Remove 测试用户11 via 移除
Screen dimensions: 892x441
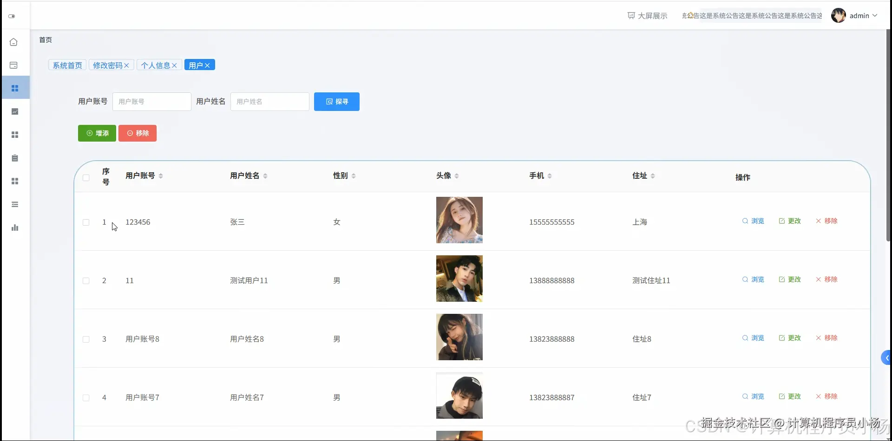[826, 279]
